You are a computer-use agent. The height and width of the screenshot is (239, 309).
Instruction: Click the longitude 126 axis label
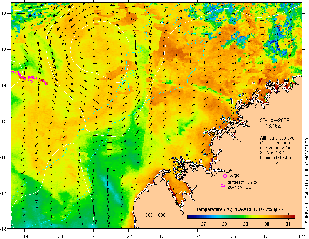coord(267,237)
